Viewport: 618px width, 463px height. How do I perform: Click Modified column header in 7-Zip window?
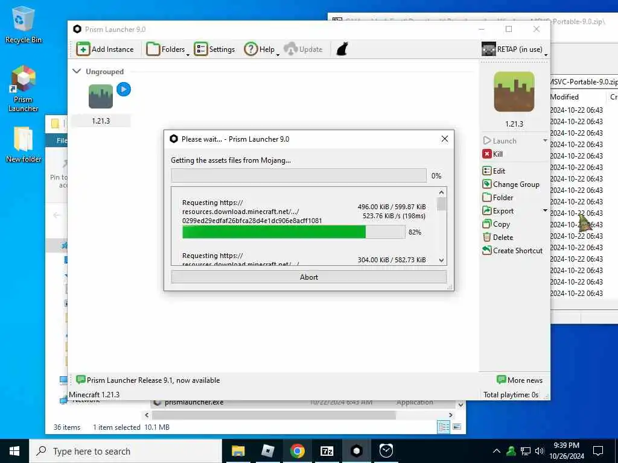tap(564, 97)
